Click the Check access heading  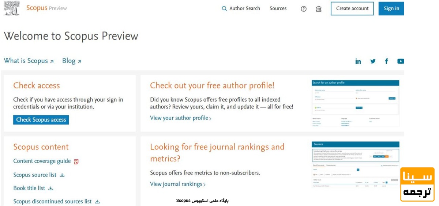click(x=37, y=85)
